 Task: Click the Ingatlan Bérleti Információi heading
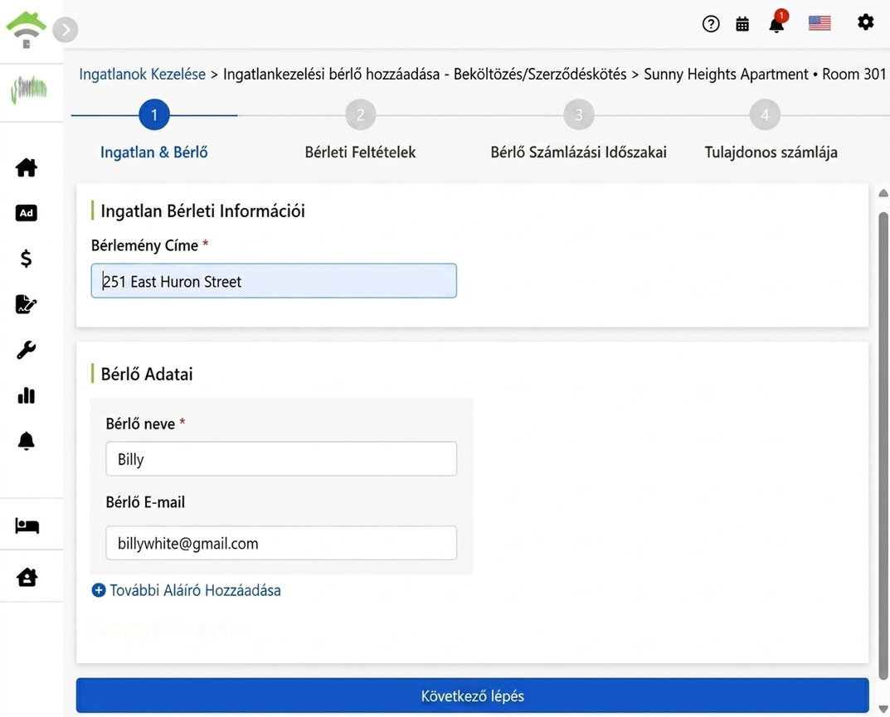202,211
